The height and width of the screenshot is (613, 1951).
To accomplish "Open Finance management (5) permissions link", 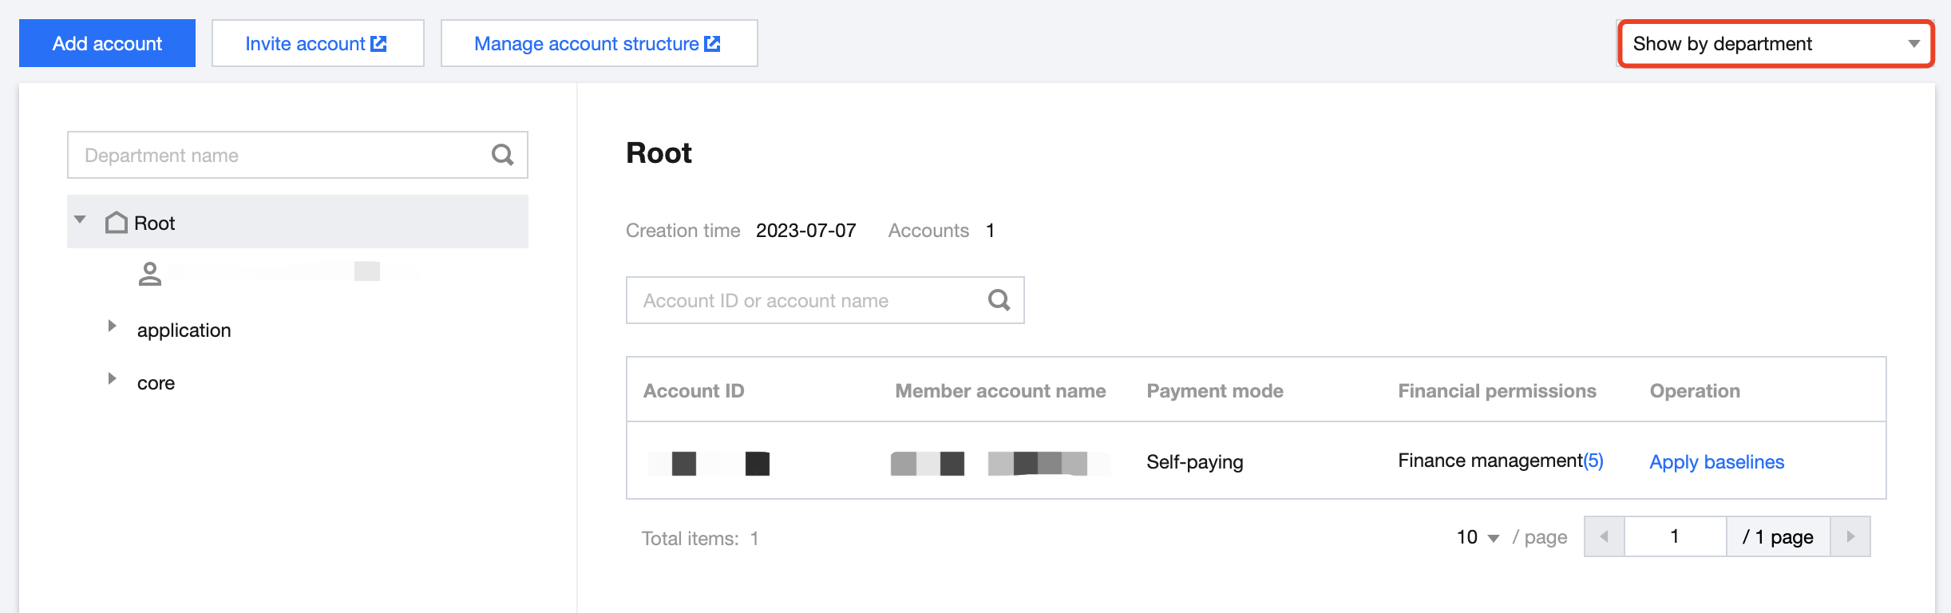I will coord(1593,461).
